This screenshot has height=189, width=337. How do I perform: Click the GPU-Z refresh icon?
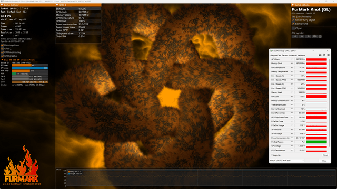(324, 55)
